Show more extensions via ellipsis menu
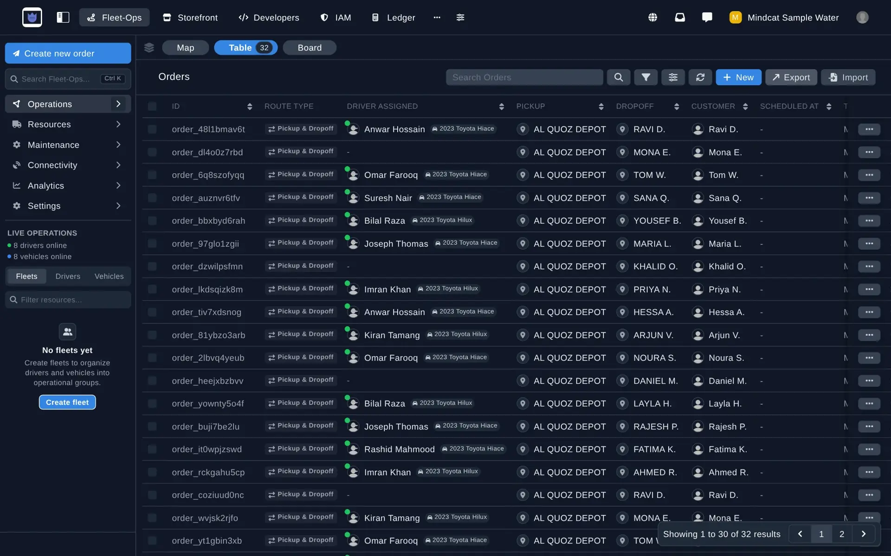This screenshot has width=891, height=556. click(x=437, y=18)
